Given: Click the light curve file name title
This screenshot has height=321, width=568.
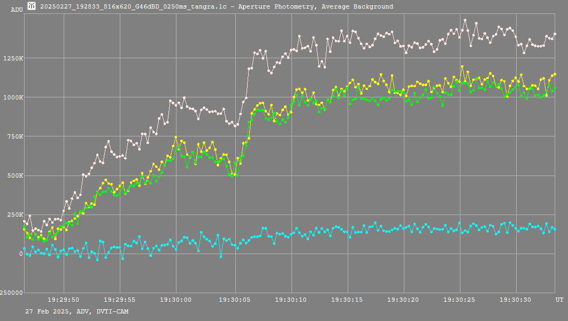Looking at the screenshot, I should click(217, 7).
